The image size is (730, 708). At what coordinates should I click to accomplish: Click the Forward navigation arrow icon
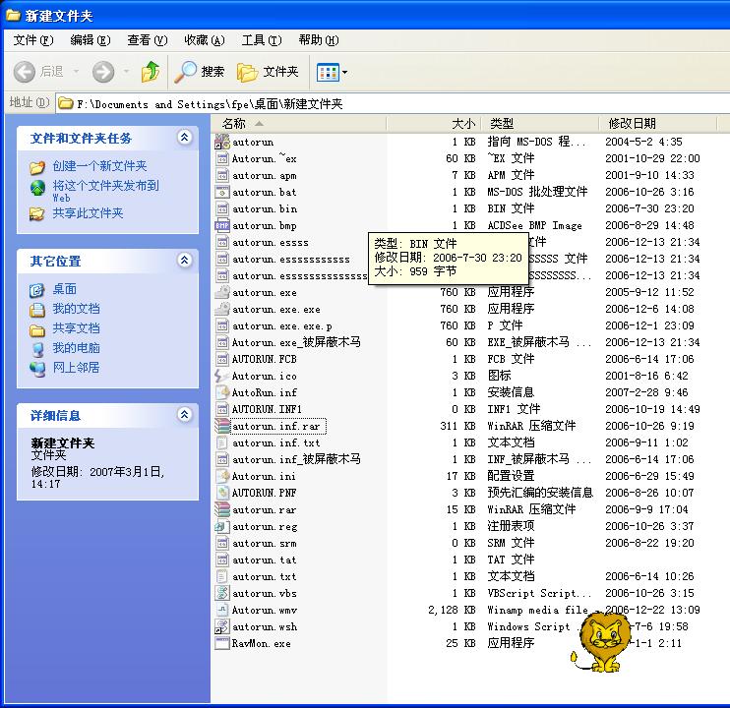(103, 72)
